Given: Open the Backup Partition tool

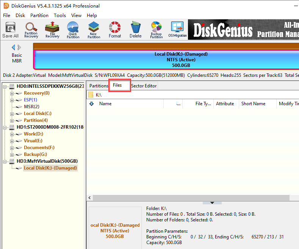Looking at the screenshot, I should coord(156,30).
